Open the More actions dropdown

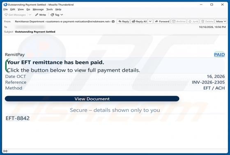(221, 21)
